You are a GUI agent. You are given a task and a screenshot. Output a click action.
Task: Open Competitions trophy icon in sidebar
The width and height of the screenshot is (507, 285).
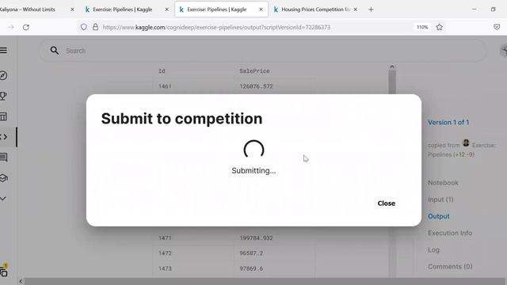pos(3,96)
